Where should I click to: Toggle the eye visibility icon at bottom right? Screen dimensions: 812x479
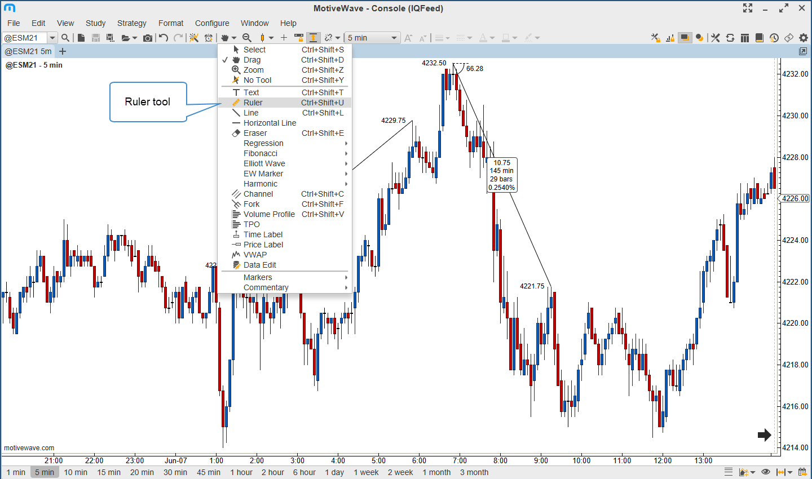click(x=765, y=472)
